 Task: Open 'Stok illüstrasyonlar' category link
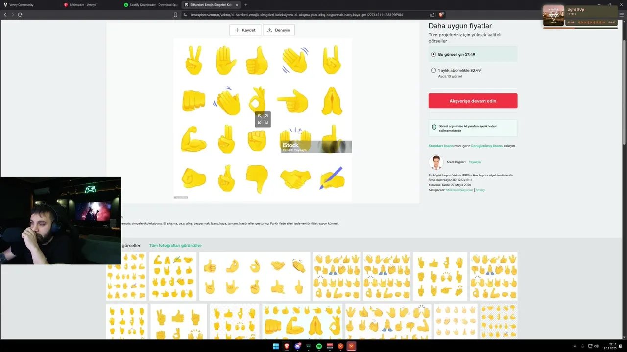459,190
